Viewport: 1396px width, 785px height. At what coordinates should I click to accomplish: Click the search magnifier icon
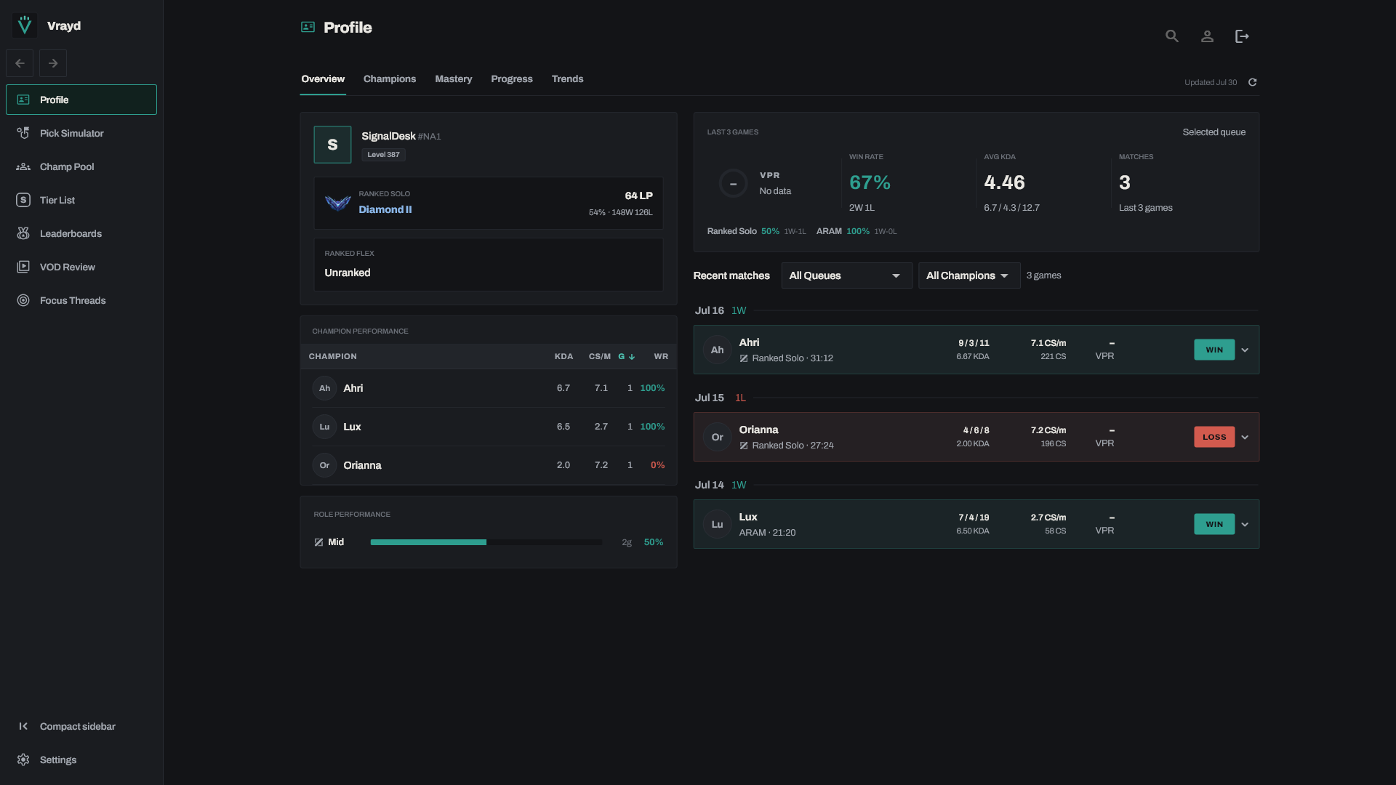coord(1172,36)
